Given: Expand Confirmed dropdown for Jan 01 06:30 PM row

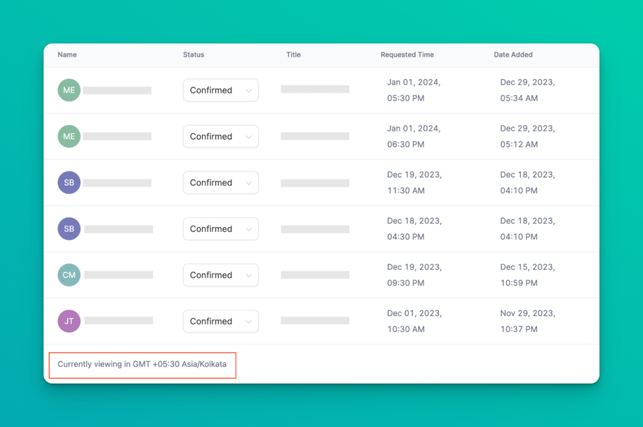Looking at the screenshot, I should (220, 136).
